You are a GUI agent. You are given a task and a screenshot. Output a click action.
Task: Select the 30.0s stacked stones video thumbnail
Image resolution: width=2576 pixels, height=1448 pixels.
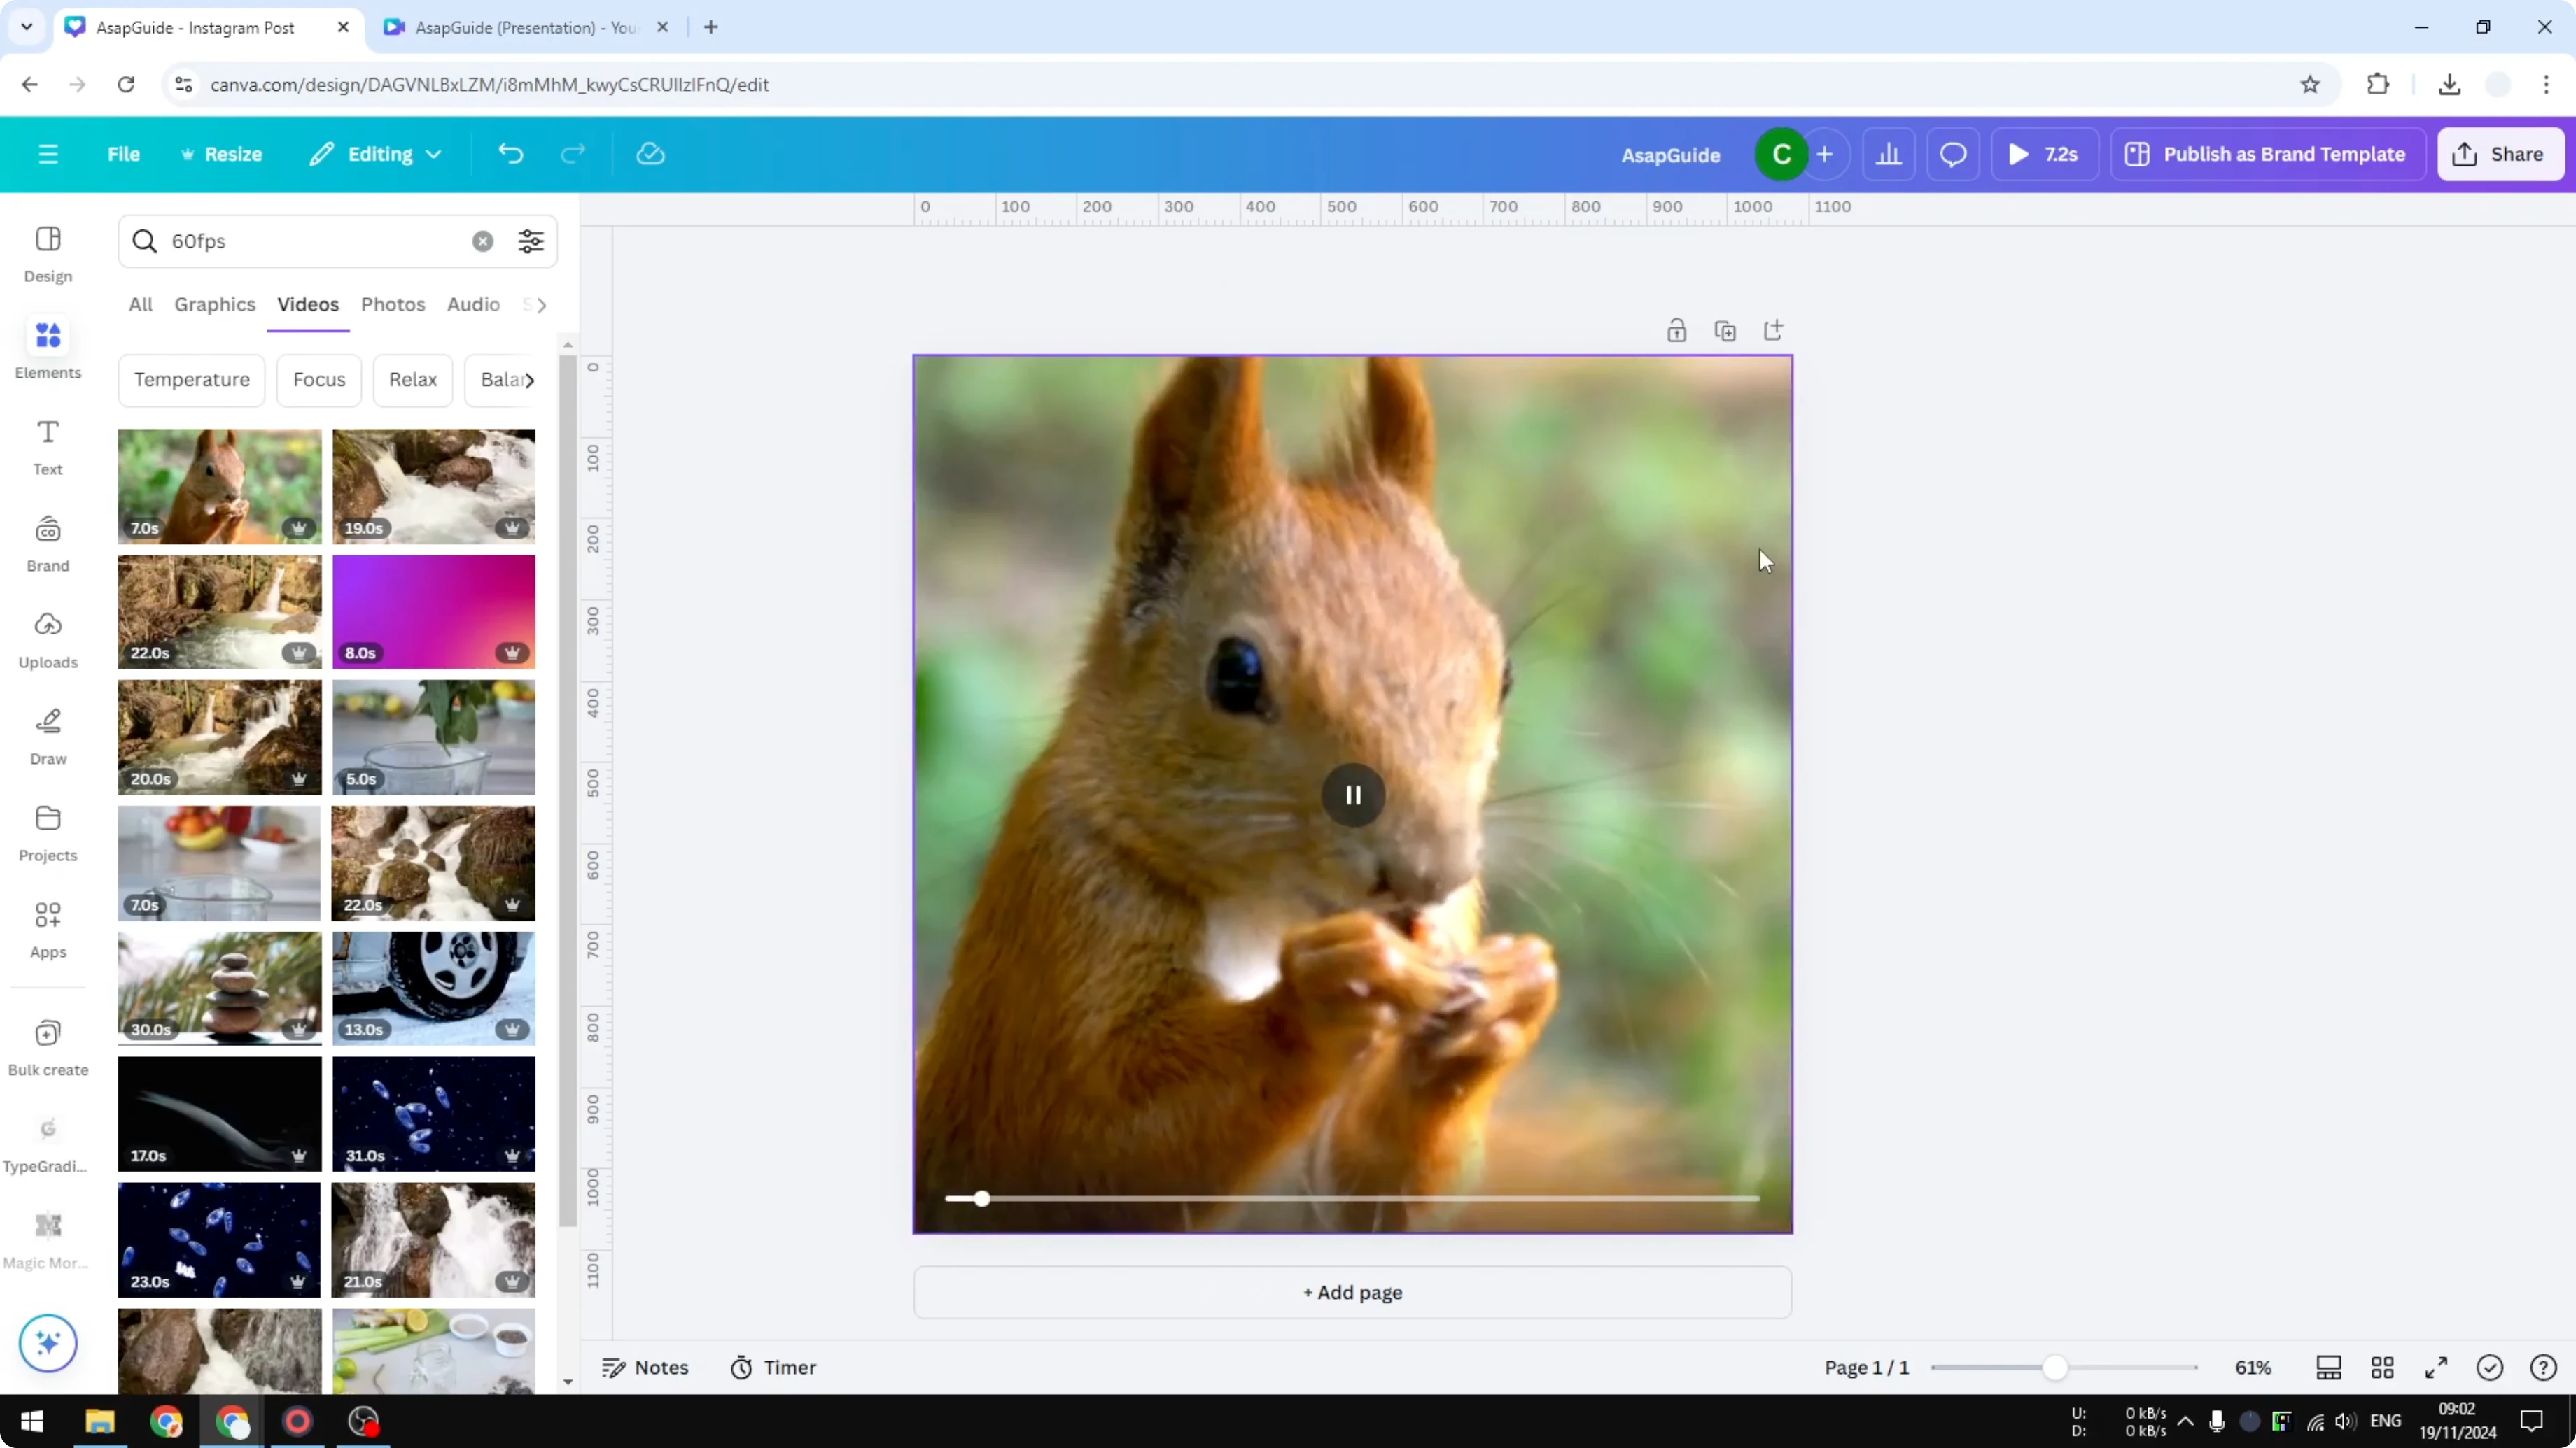(x=219, y=988)
